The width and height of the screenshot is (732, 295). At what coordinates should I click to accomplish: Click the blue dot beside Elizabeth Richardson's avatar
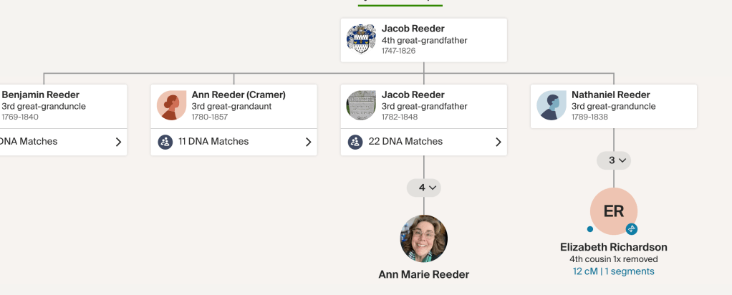click(589, 229)
